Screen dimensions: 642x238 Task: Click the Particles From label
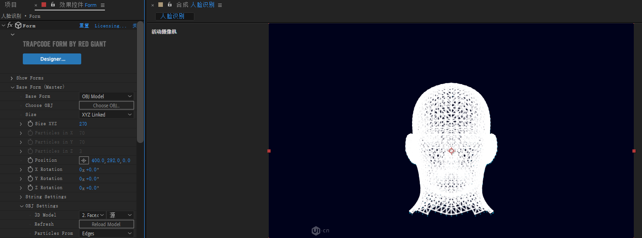(x=53, y=233)
